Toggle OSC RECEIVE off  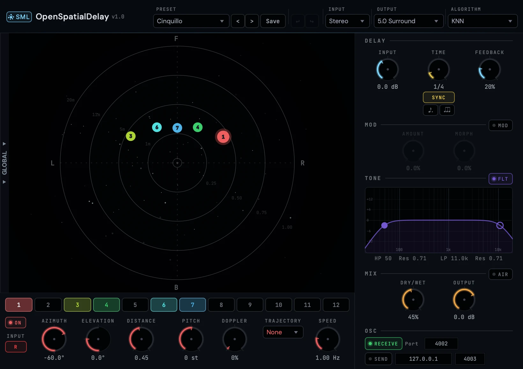pos(384,344)
